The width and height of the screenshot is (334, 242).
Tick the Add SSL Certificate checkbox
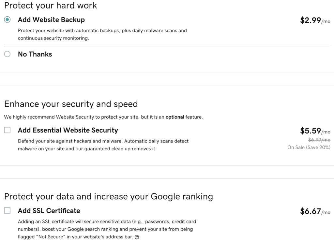click(x=7, y=210)
